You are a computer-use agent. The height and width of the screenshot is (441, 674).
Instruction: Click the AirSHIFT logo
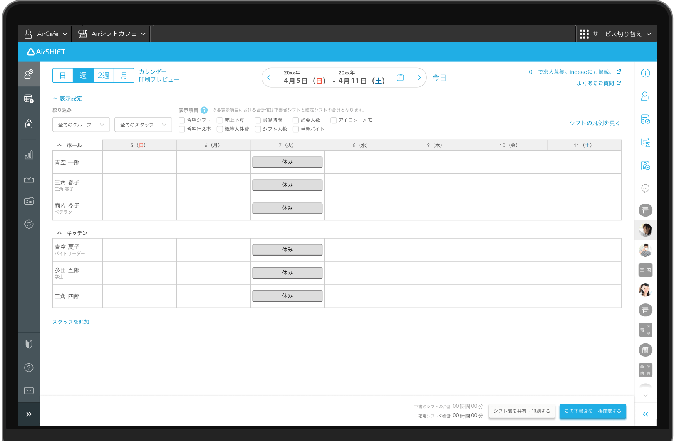pos(46,52)
